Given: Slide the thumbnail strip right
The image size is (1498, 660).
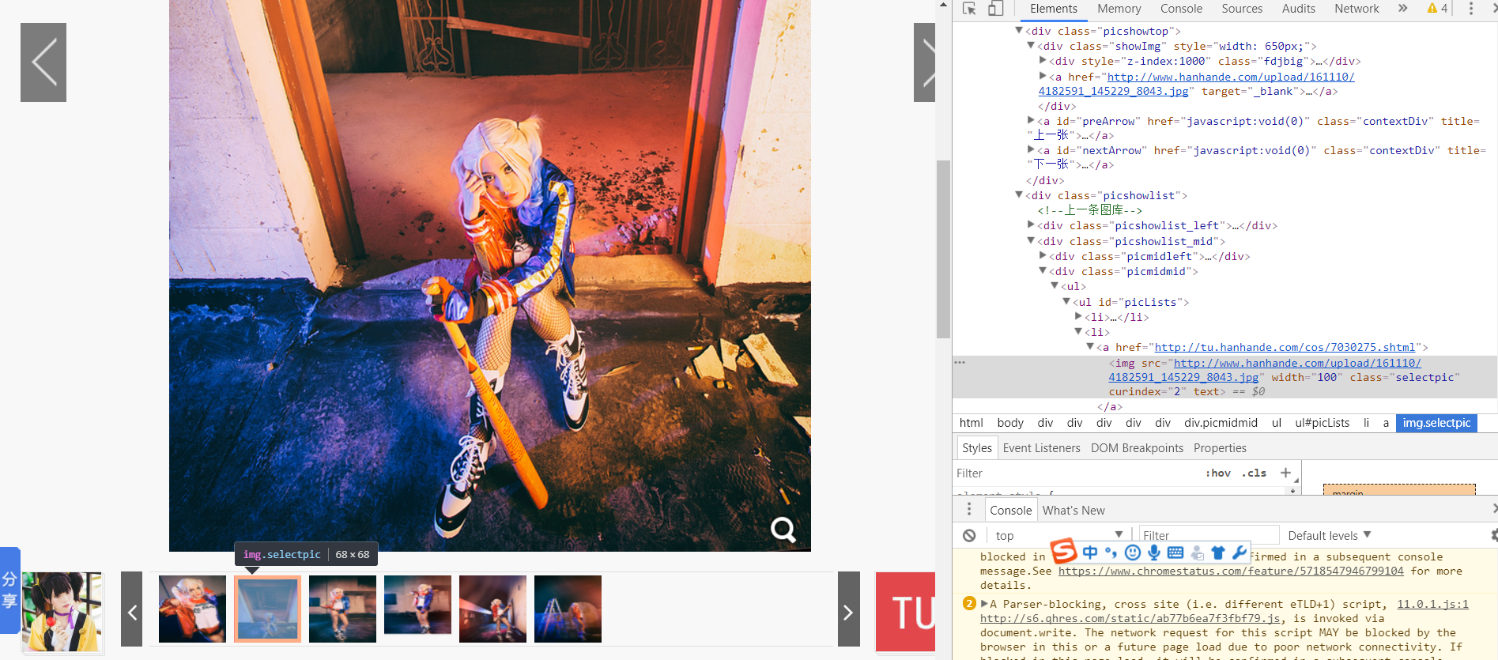Looking at the screenshot, I should [x=848, y=609].
